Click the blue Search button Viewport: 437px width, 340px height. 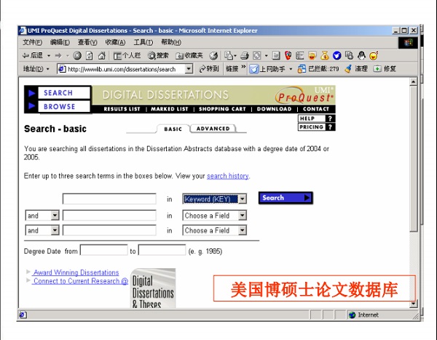coord(286,198)
